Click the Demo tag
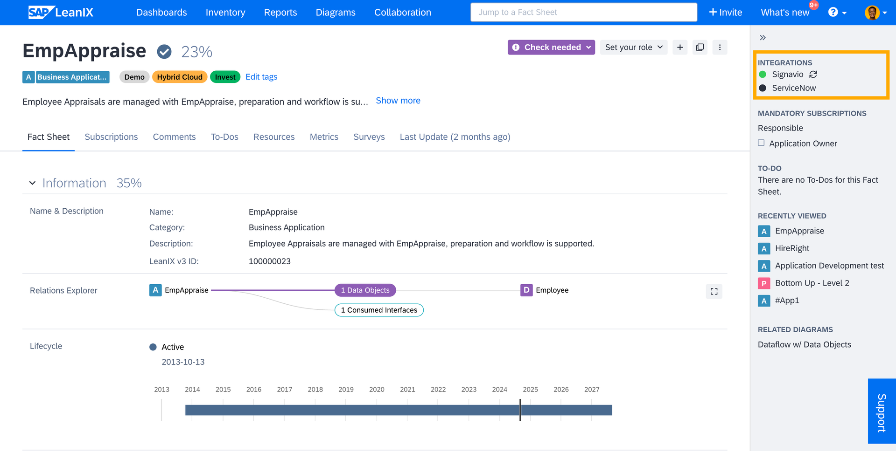The width and height of the screenshot is (896, 451). point(134,77)
